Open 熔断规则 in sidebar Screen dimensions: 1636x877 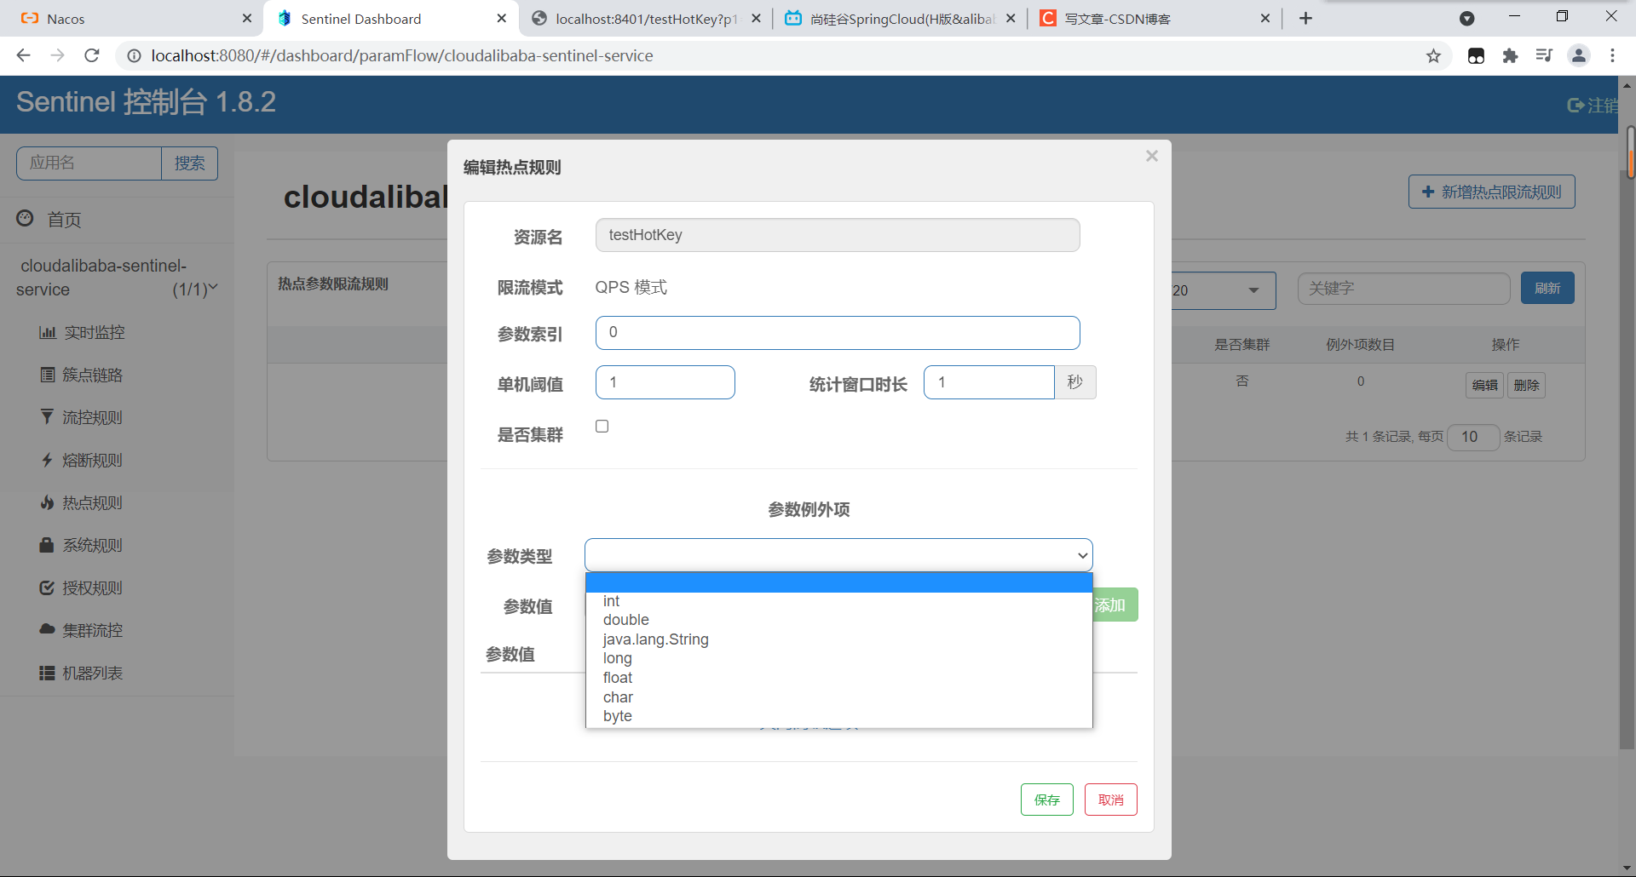pyautogui.click(x=82, y=460)
